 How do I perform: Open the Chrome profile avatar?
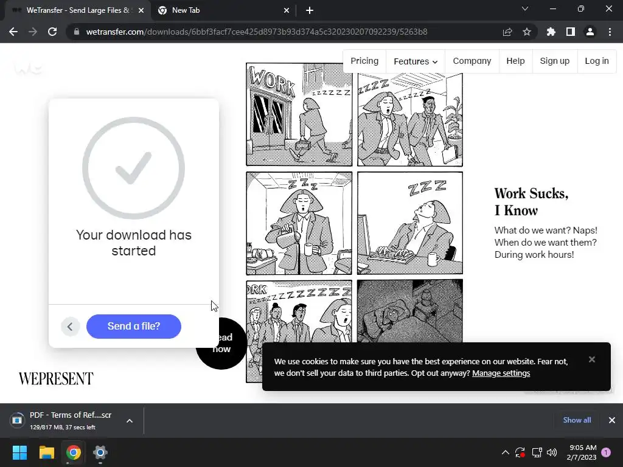click(x=590, y=32)
